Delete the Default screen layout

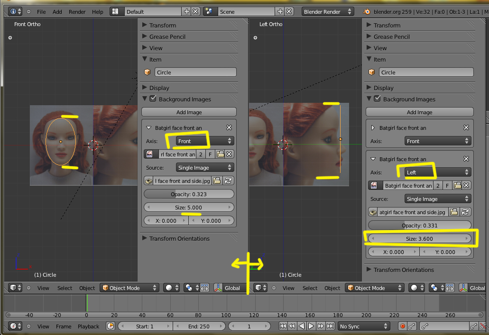coord(195,11)
